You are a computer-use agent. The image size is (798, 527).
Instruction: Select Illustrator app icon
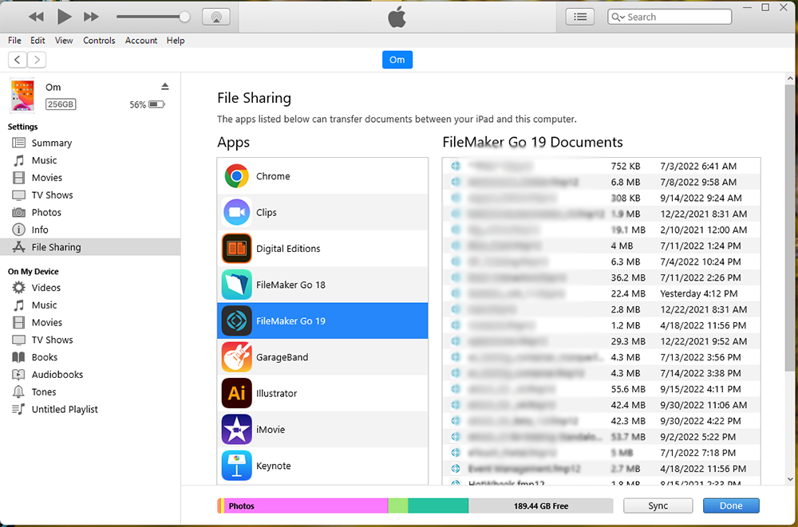pos(237,393)
